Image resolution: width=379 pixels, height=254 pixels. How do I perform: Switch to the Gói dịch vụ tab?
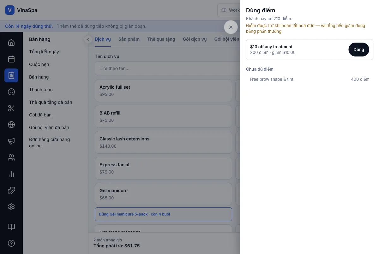tap(195, 39)
